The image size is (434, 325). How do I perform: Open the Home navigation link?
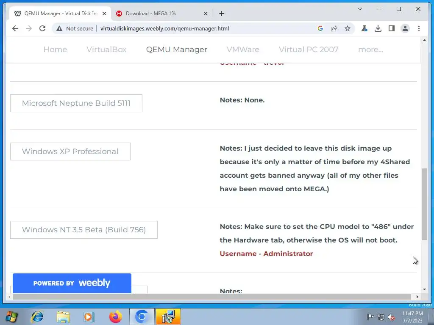click(x=55, y=50)
